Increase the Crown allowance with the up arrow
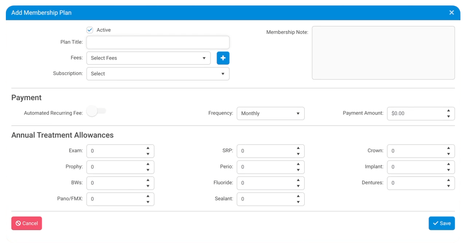 (x=448, y=149)
